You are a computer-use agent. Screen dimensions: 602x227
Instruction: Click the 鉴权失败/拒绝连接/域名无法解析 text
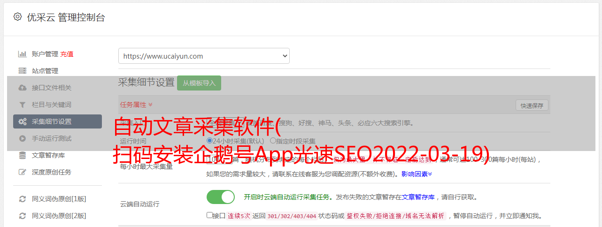(395, 216)
